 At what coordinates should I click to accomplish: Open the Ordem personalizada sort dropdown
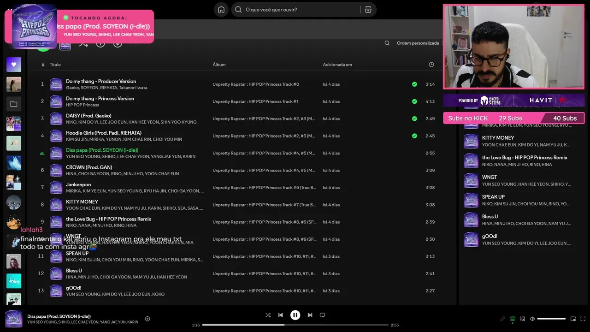click(x=419, y=43)
